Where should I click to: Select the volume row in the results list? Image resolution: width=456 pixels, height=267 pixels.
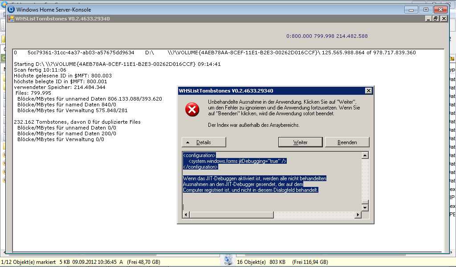pos(214,53)
